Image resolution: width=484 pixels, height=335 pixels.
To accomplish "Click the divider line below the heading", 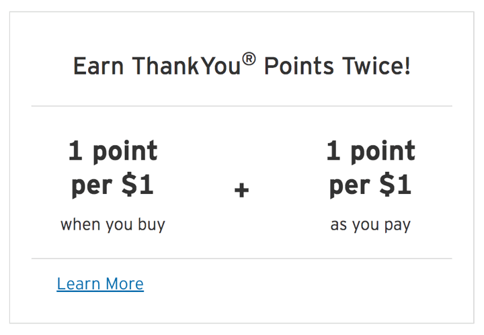I will click(x=242, y=106).
